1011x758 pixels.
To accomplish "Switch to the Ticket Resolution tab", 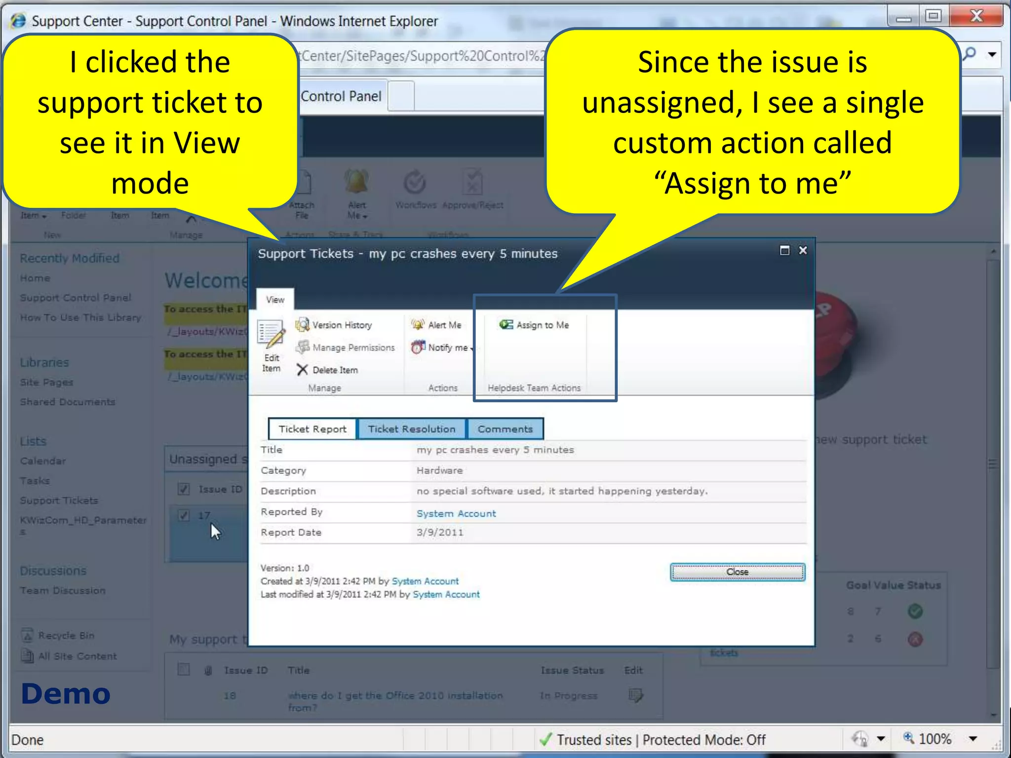I will [x=411, y=429].
